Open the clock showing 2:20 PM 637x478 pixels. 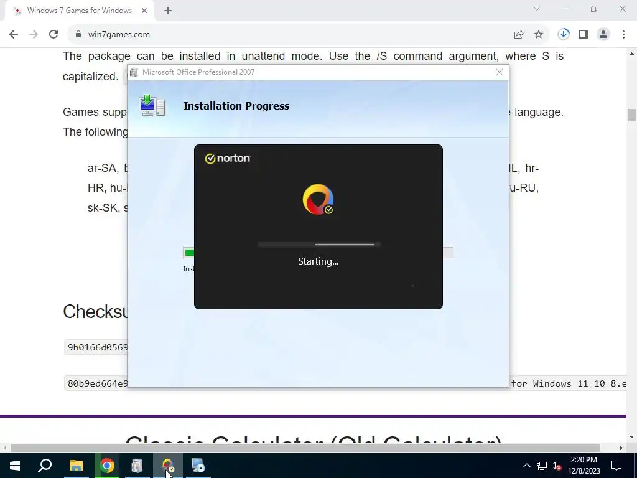coord(584,466)
